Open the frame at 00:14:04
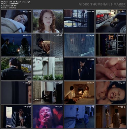 79,21
